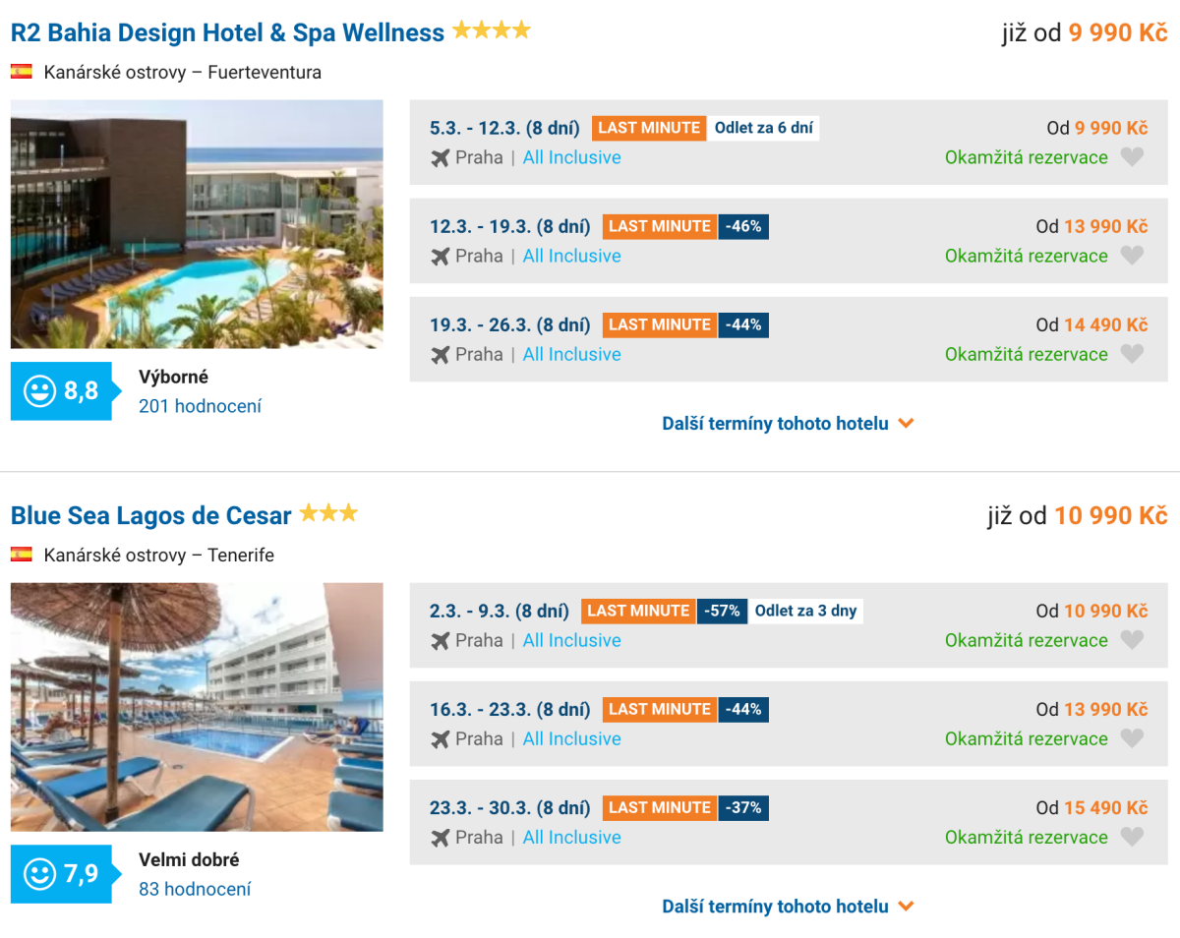This screenshot has width=1180, height=938.
Task: Click Spanish flag next to Fuerteventura
Action: [22, 72]
